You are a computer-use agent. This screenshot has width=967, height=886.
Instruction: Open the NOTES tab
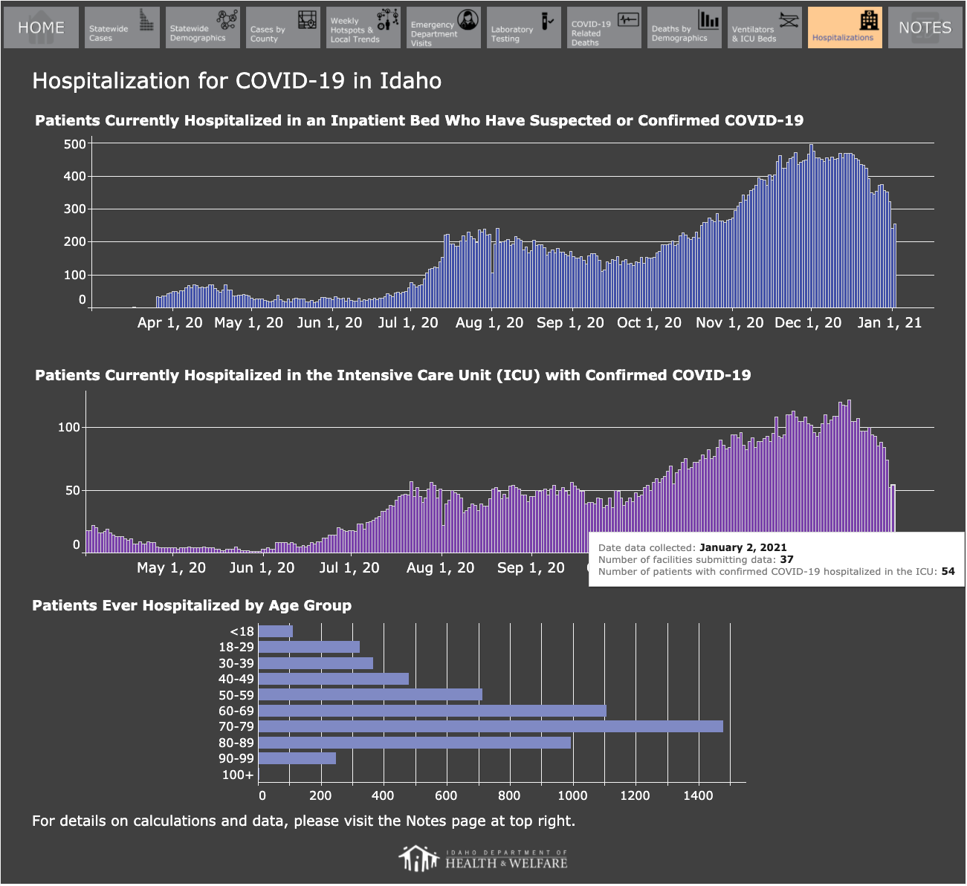925,27
